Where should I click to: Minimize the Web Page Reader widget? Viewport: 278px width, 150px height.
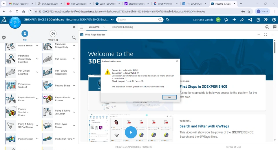click(259, 35)
